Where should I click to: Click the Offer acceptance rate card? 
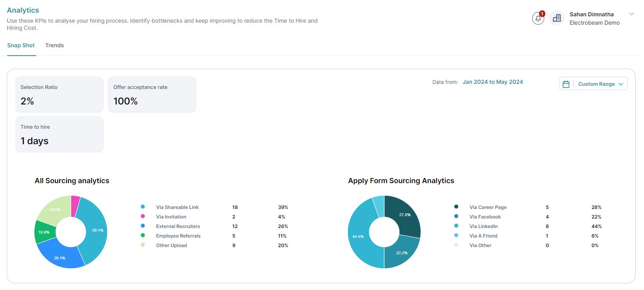(152, 95)
